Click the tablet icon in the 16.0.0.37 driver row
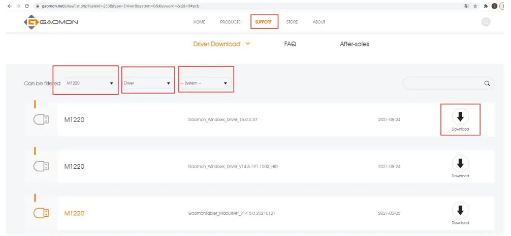511x236 pixels. click(41, 120)
